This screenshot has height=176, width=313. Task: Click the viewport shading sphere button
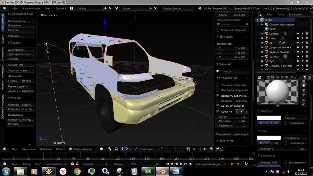102,149
